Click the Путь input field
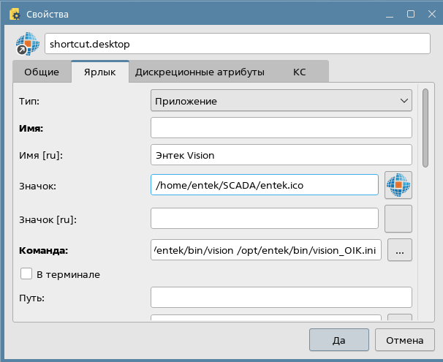The height and width of the screenshot is (362, 443). (x=281, y=298)
